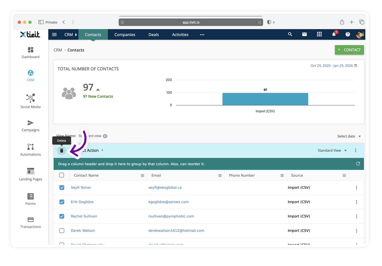
Task: Check the Derek Watson row checkbox
Action: (62, 230)
